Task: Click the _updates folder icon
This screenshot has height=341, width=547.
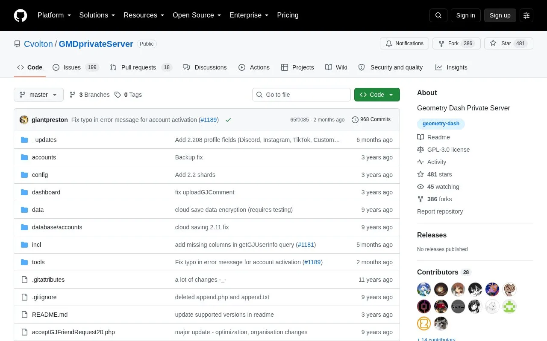Action: tap(24, 140)
